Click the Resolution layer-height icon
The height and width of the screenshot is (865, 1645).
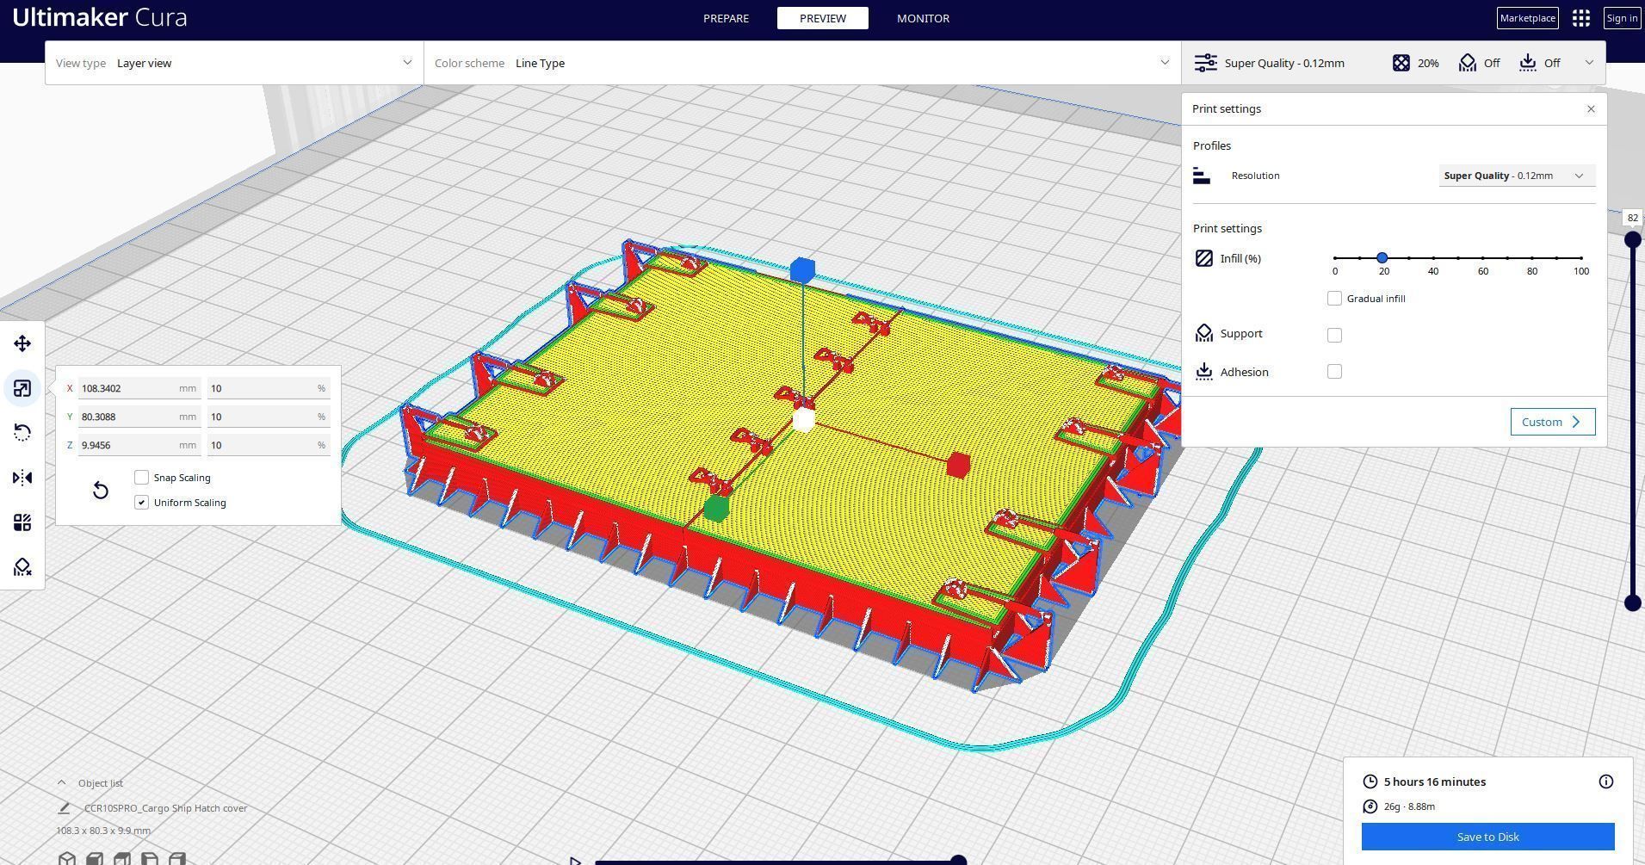tap(1202, 176)
